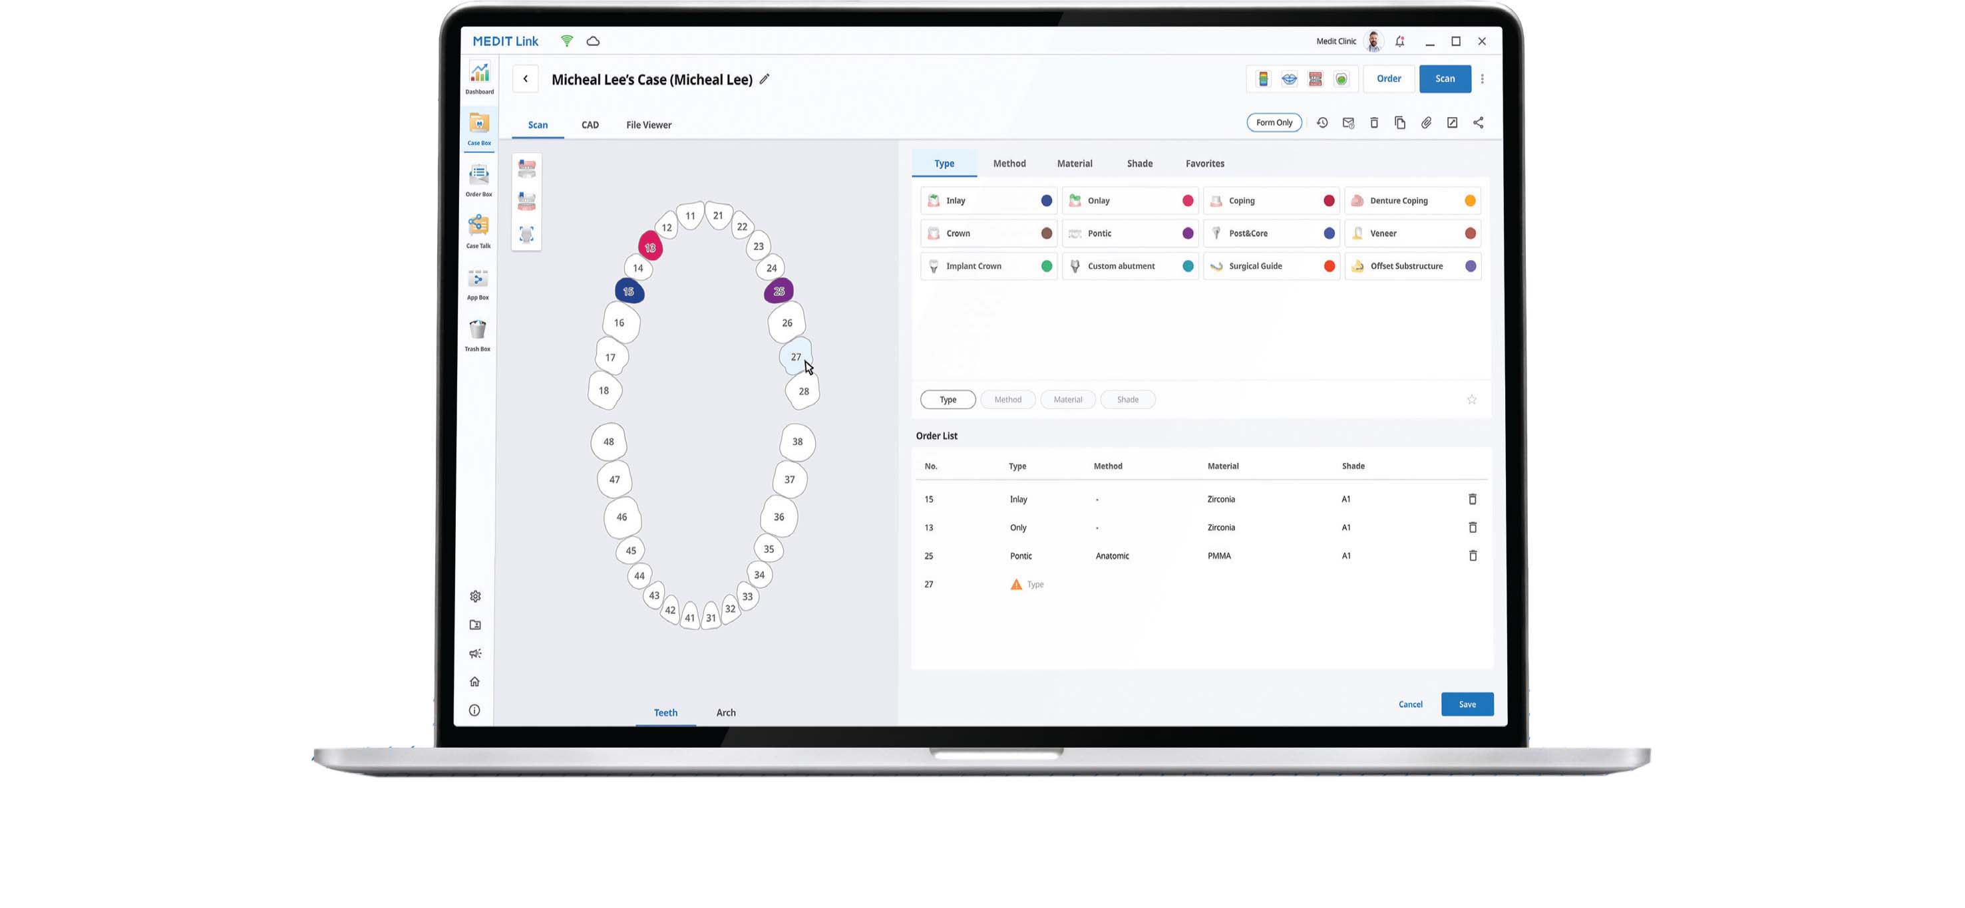The height and width of the screenshot is (908, 1965).
Task: Click the Scan tab
Action: coord(536,124)
